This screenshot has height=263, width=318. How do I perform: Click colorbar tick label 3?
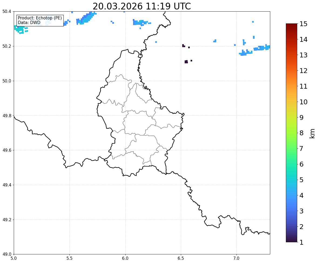[x=302, y=211]
